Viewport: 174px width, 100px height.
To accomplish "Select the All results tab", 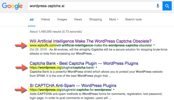I will coord(32,20).
